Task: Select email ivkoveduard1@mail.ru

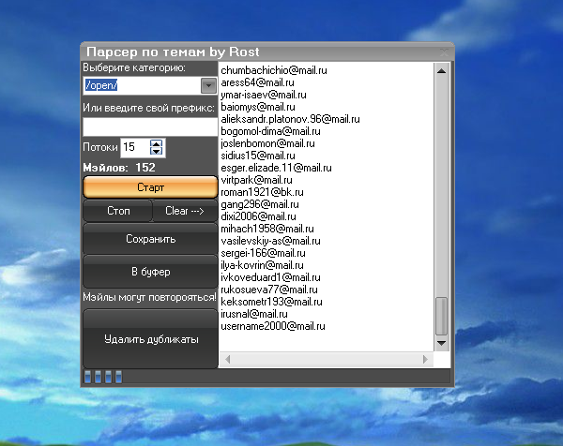Action: (x=270, y=277)
